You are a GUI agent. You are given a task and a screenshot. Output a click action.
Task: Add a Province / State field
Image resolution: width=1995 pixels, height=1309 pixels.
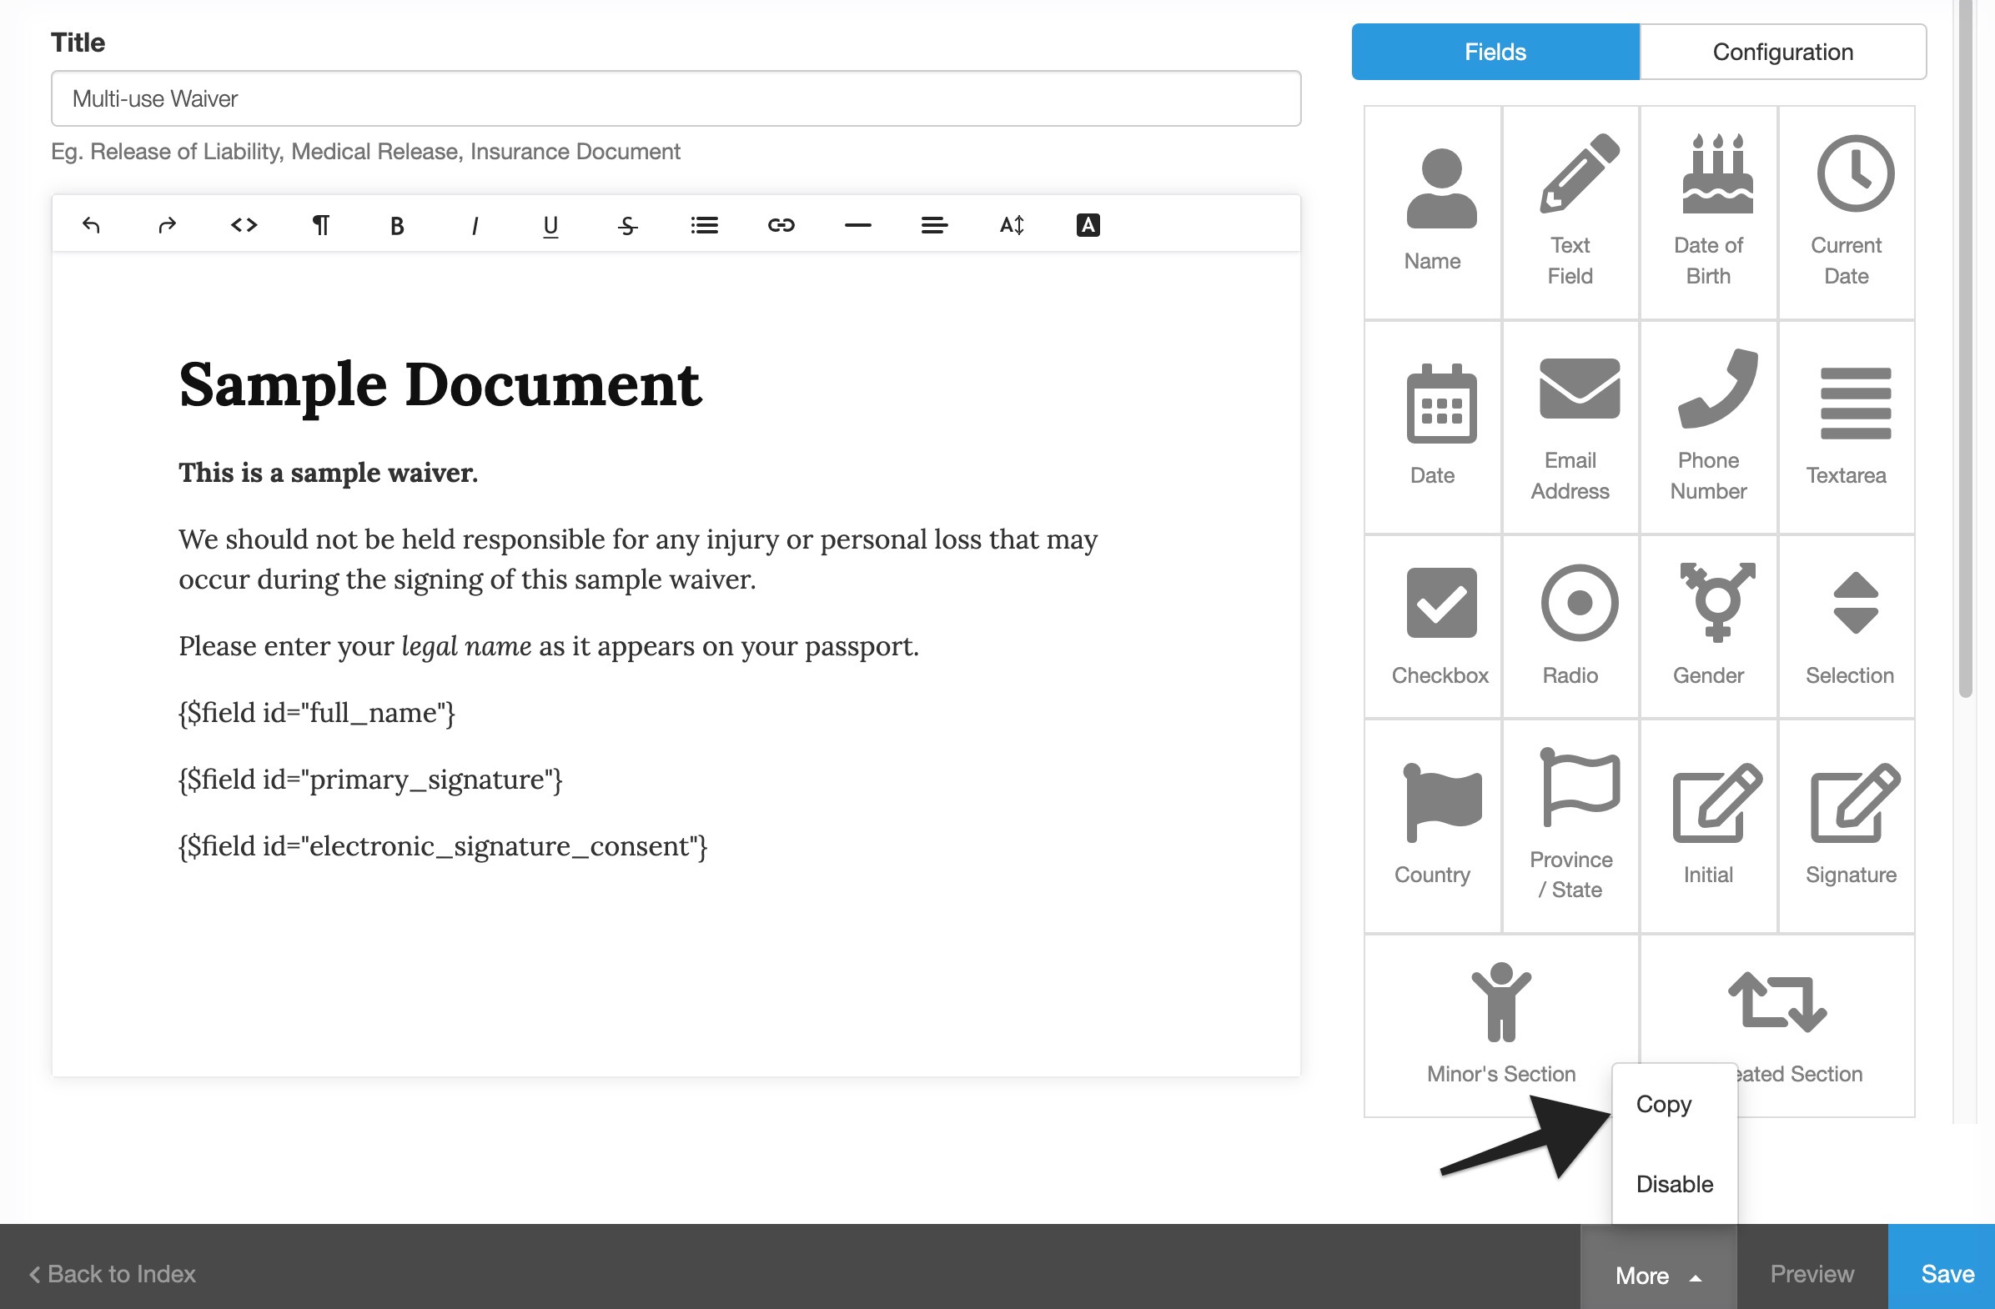click(1570, 826)
